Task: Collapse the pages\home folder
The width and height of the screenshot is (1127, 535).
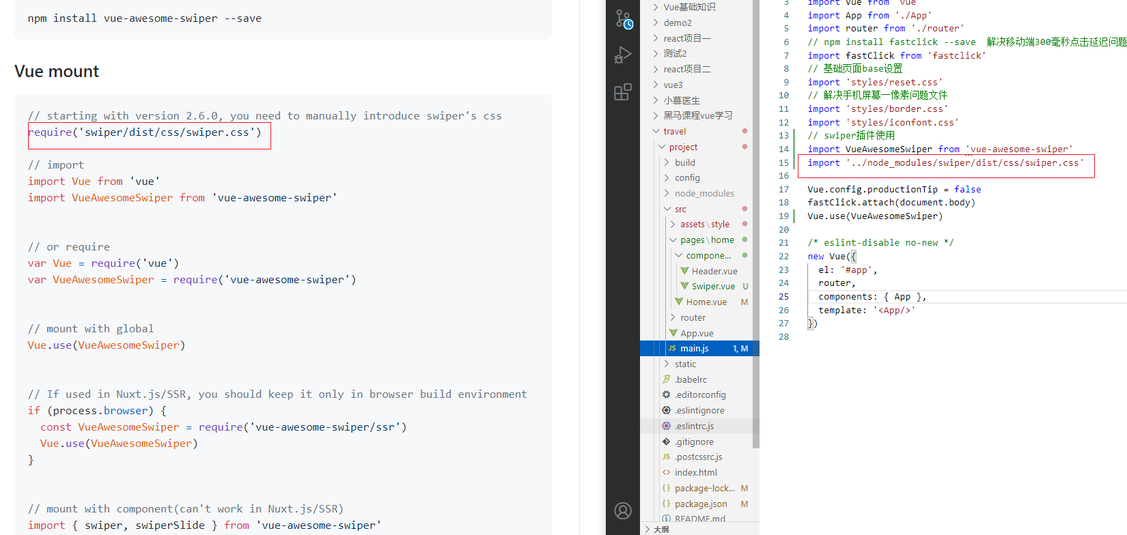Action: pyautogui.click(x=673, y=240)
